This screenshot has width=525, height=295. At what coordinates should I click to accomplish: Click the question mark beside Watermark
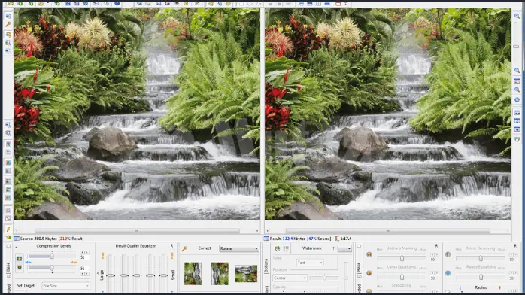pyautogui.click(x=333, y=248)
